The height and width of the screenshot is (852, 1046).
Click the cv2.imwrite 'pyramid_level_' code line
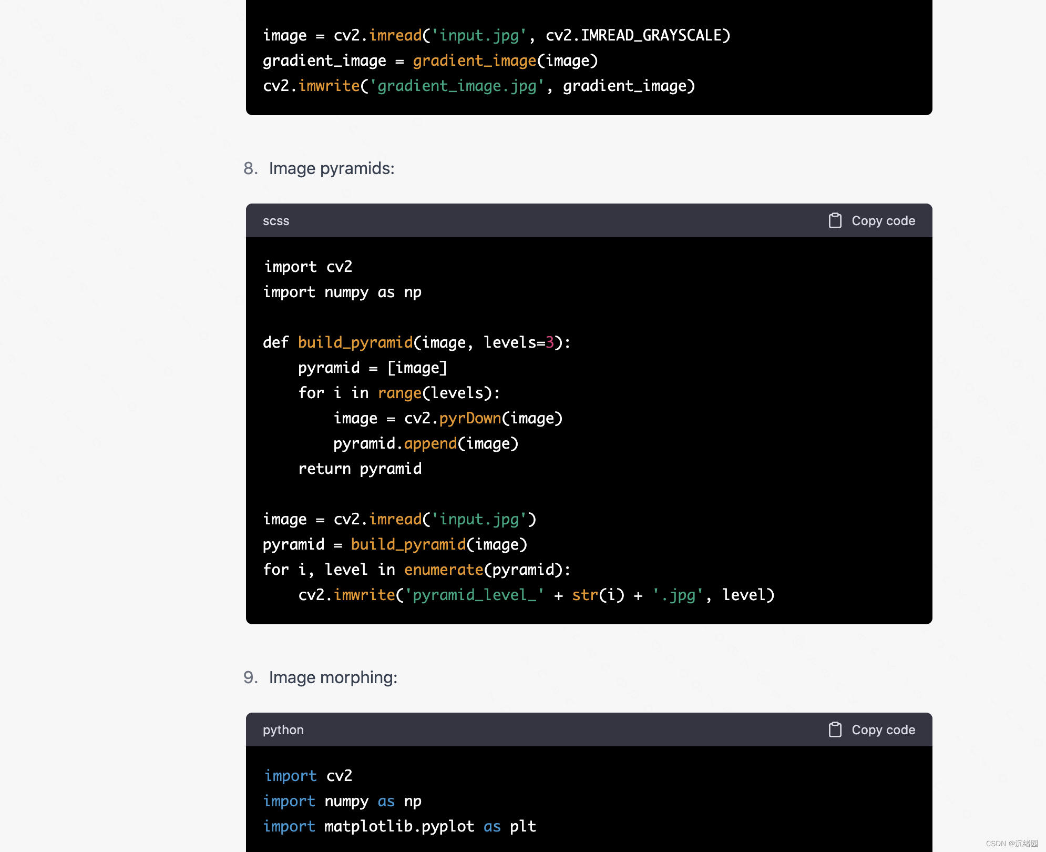tap(536, 595)
